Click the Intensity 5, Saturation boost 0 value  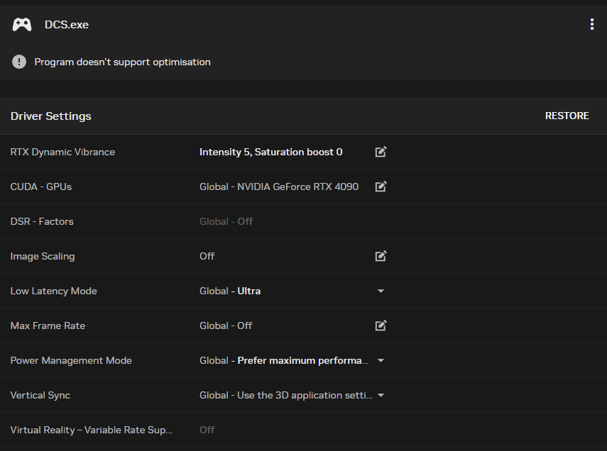(271, 152)
